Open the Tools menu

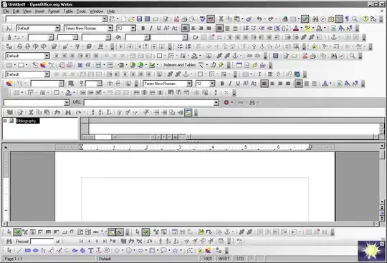coord(81,11)
